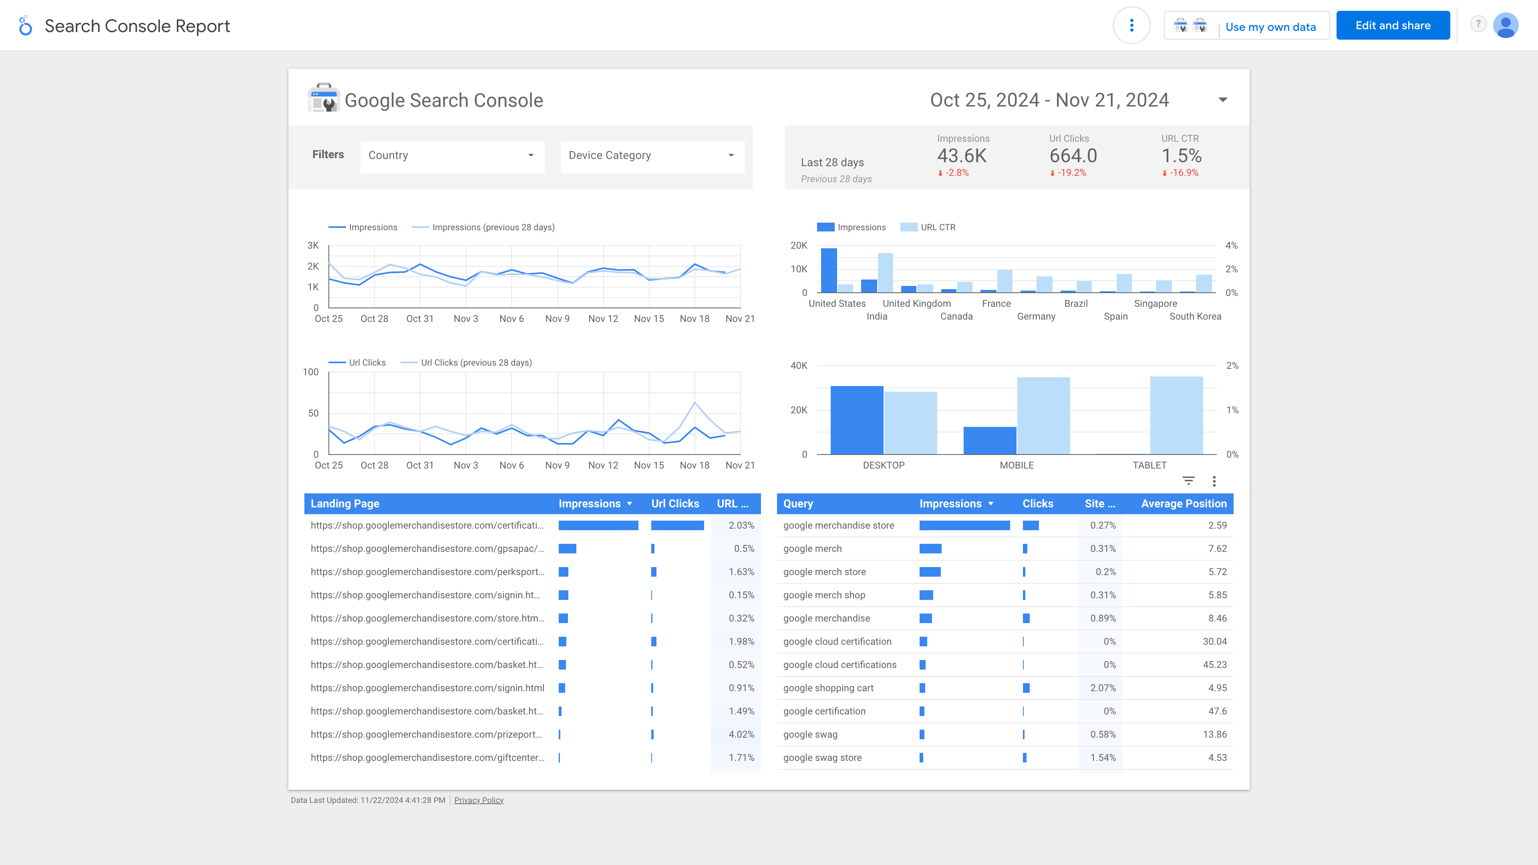Click the Clicks column header in Query table
Image resolution: width=1538 pixels, height=865 pixels.
[1038, 503]
